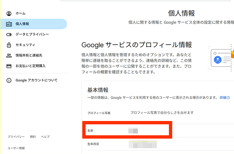The width and height of the screenshot is (234, 154).
Task: Click the 基本情報 heading
Action: pos(98,90)
